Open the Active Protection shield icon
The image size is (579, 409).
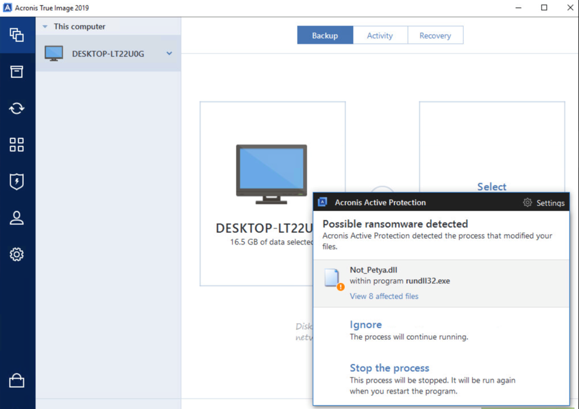pyautogui.click(x=17, y=181)
